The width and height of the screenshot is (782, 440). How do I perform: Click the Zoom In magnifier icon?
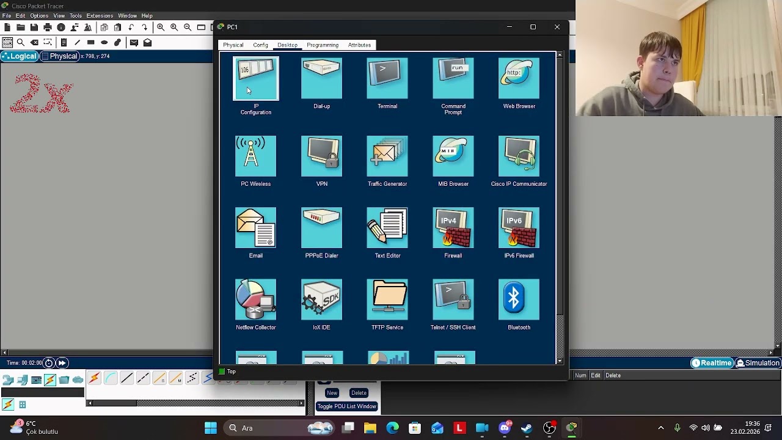click(161, 28)
